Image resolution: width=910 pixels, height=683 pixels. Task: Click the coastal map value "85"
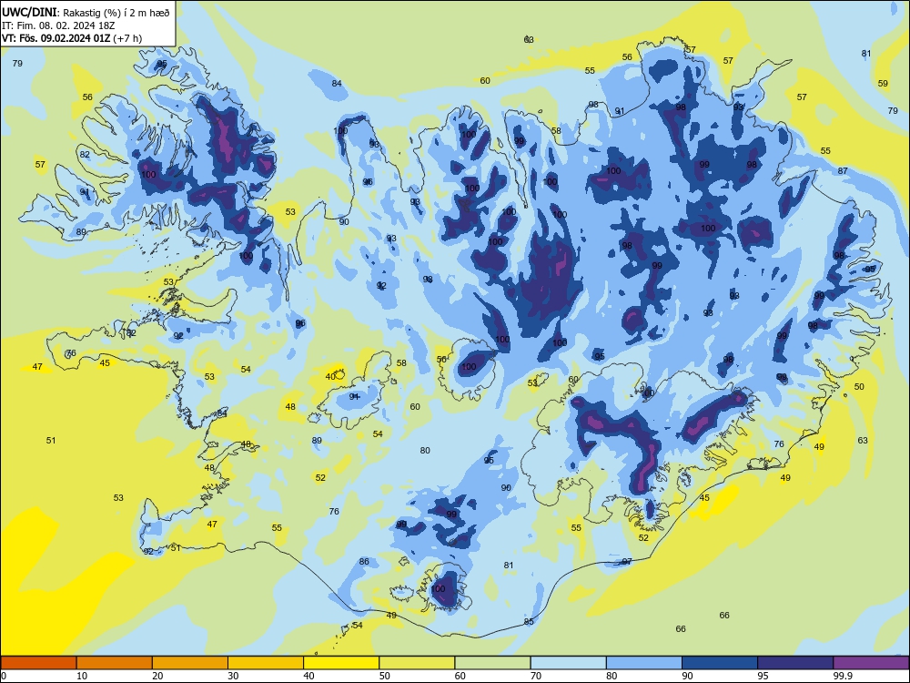(529, 622)
